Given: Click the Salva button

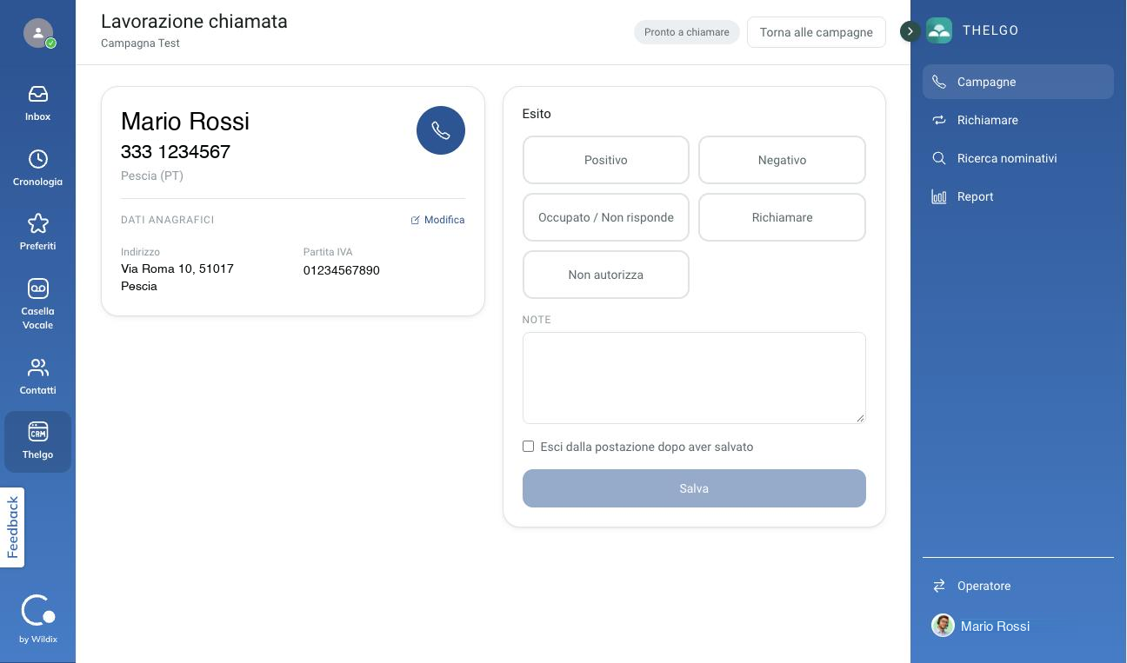Looking at the screenshot, I should point(694,488).
